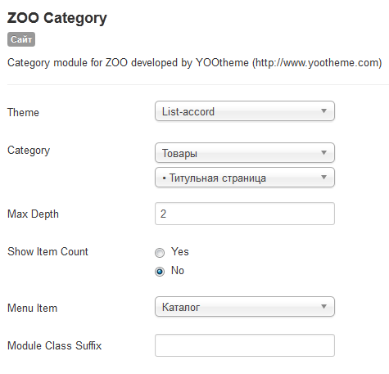The image size is (389, 374).
Task: Select No for Show Item Count
Action: click(160, 272)
